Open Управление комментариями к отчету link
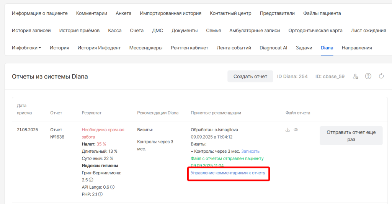The height and width of the screenshot is (204, 392). tap(228, 173)
